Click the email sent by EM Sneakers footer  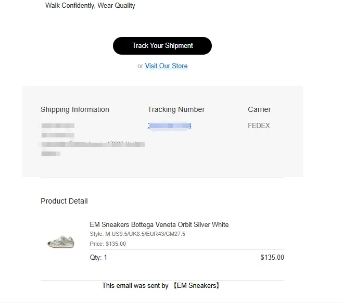161,286
